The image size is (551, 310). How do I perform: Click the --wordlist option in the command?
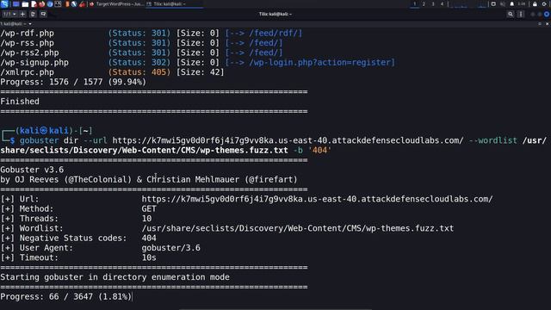click(492, 140)
